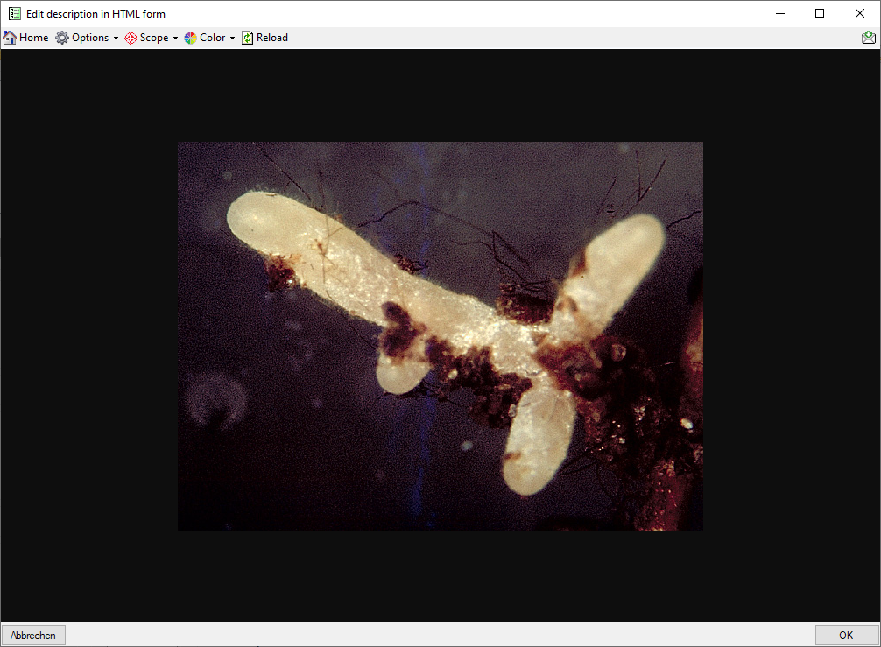Open the Scope menu label
This screenshot has width=881, height=647.
pyautogui.click(x=154, y=38)
